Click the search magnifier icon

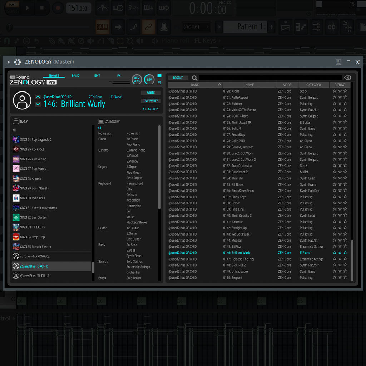point(194,78)
